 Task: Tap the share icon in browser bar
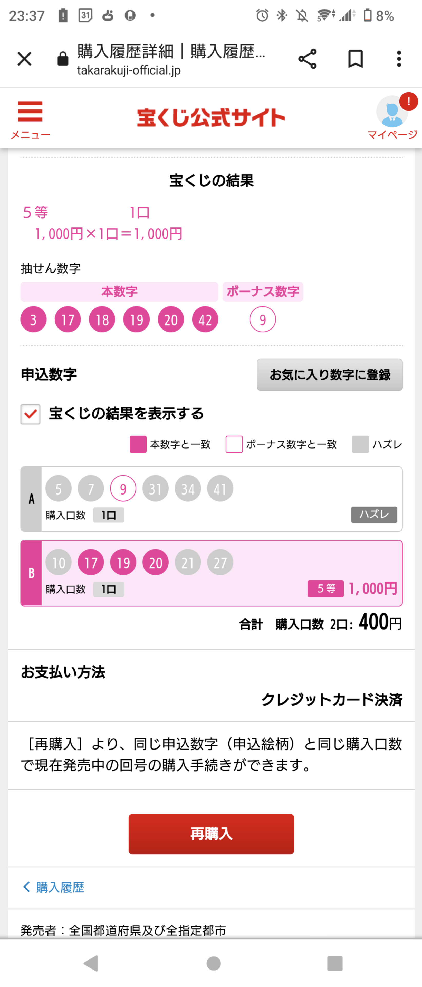click(x=307, y=59)
